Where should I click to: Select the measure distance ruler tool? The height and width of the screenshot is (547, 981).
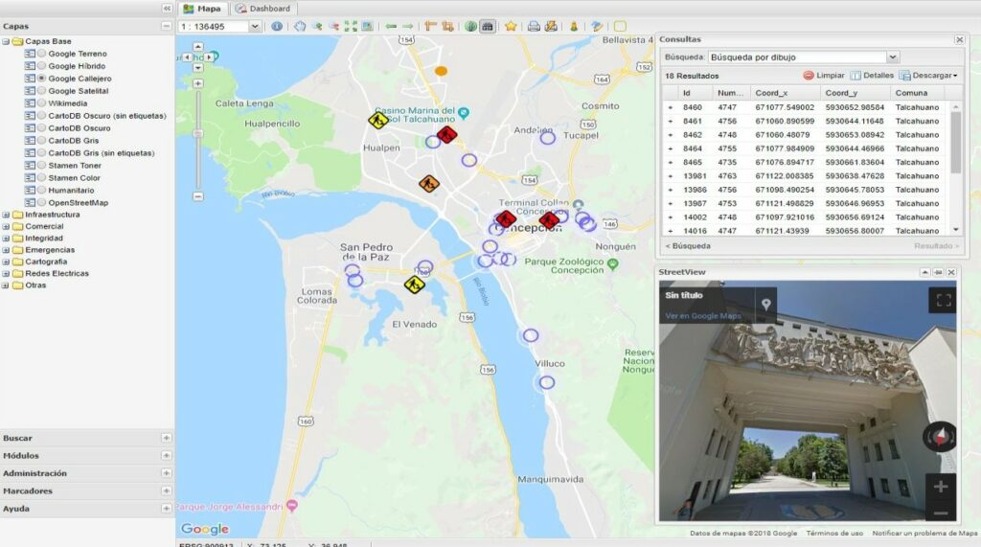(x=430, y=26)
